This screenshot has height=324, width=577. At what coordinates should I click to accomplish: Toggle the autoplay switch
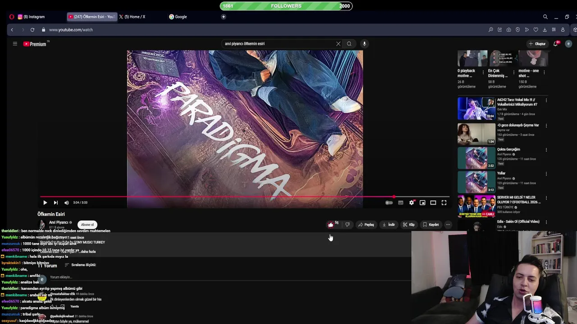[389, 202]
